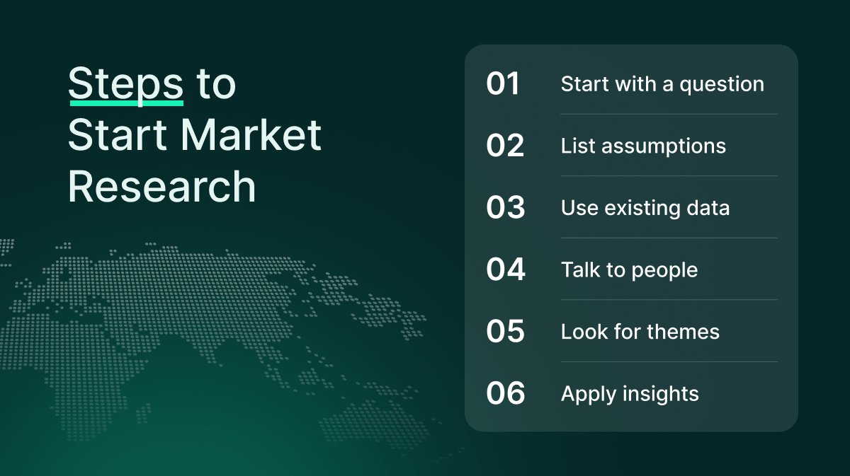The image size is (850, 476).
Task: Pick the "Talk to people" step
Action: coord(629,269)
